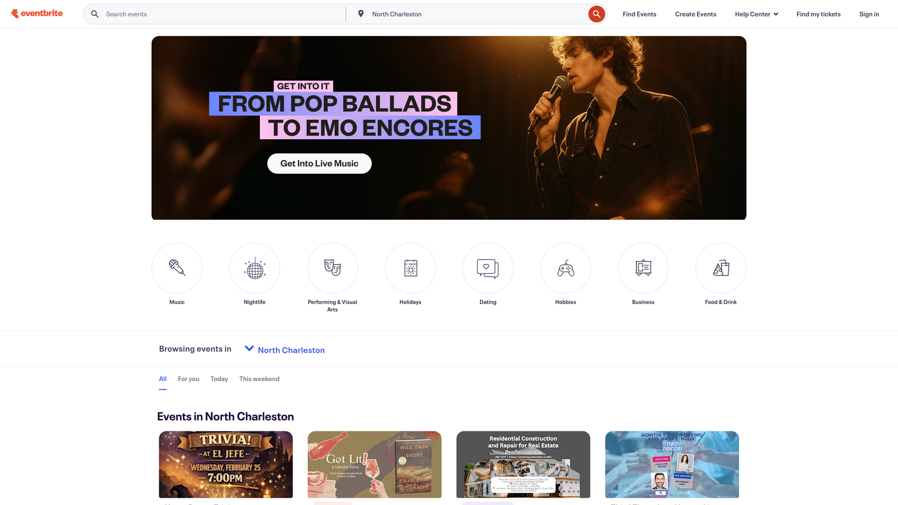Switch to the Today tab
The image size is (898, 505).
click(x=219, y=378)
